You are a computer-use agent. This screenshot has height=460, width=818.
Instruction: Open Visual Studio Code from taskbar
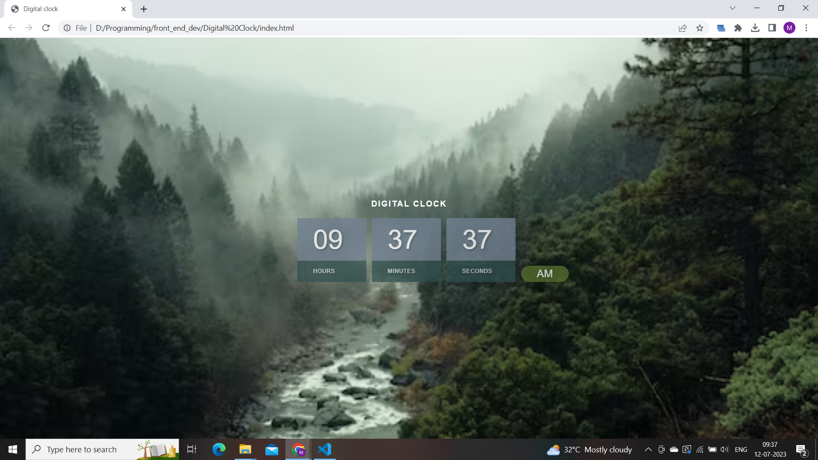[x=325, y=449]
